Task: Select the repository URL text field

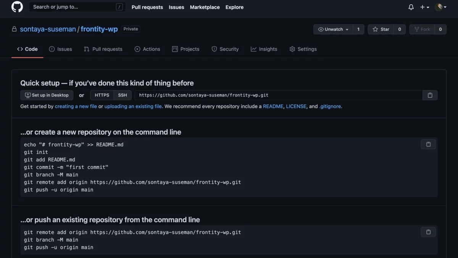Action: click(279, 95)
